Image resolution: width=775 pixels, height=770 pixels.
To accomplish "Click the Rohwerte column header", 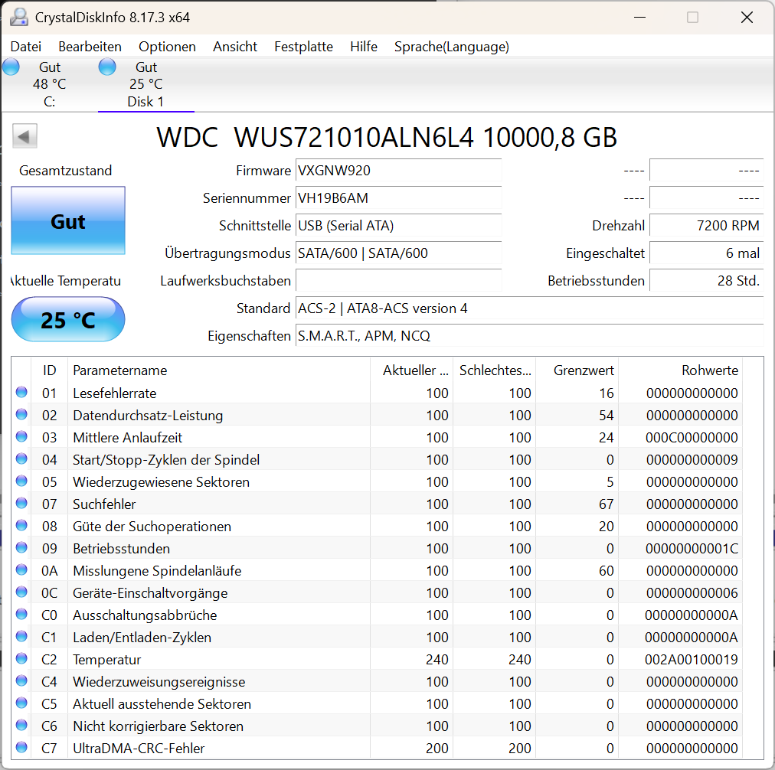I will tap(681, 370).
